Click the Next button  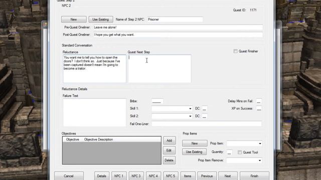(228, 176)
